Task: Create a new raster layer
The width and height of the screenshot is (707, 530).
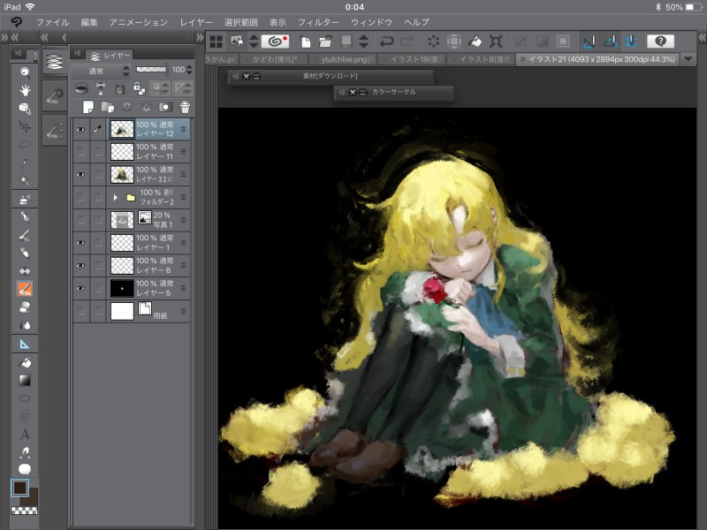Action: tap(87, 107)
